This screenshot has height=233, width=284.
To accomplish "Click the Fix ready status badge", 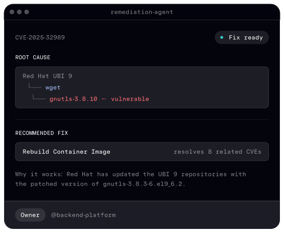I will pos(242,37).
